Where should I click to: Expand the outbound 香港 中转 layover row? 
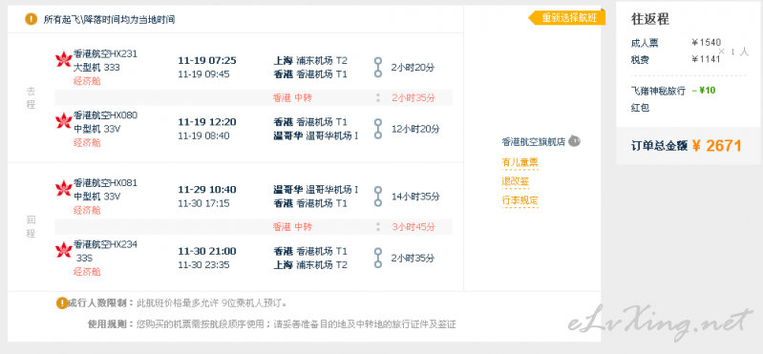pos(253,97)
